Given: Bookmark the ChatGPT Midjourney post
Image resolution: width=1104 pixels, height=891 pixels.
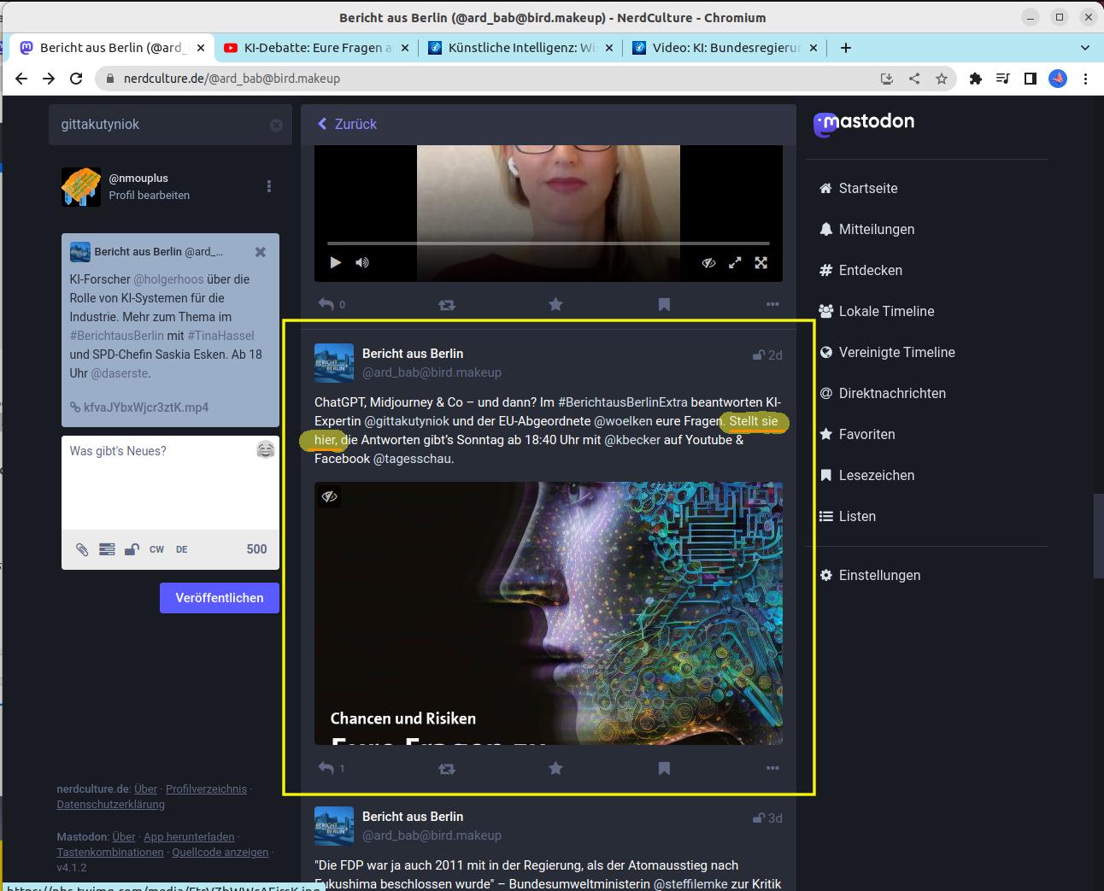Looking at the screenshot, I should [x=664, y=768].
